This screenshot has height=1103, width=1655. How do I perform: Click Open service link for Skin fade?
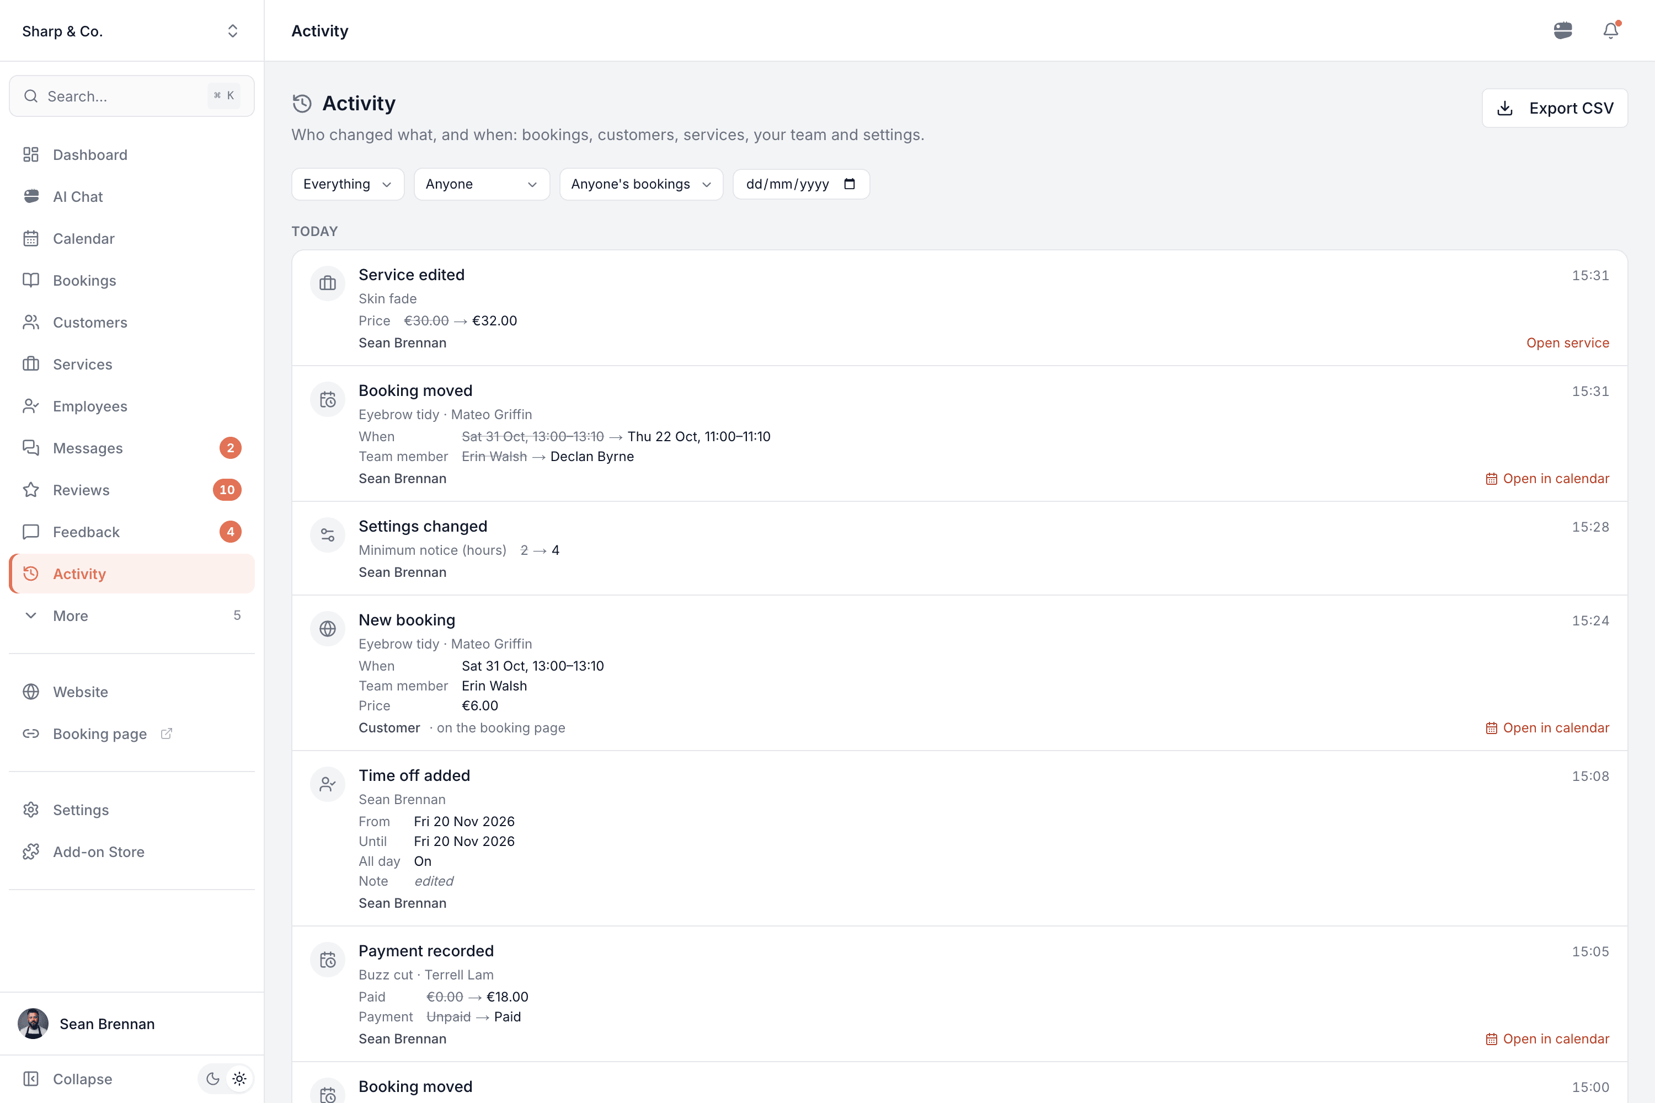click(x=1567, y=342)
